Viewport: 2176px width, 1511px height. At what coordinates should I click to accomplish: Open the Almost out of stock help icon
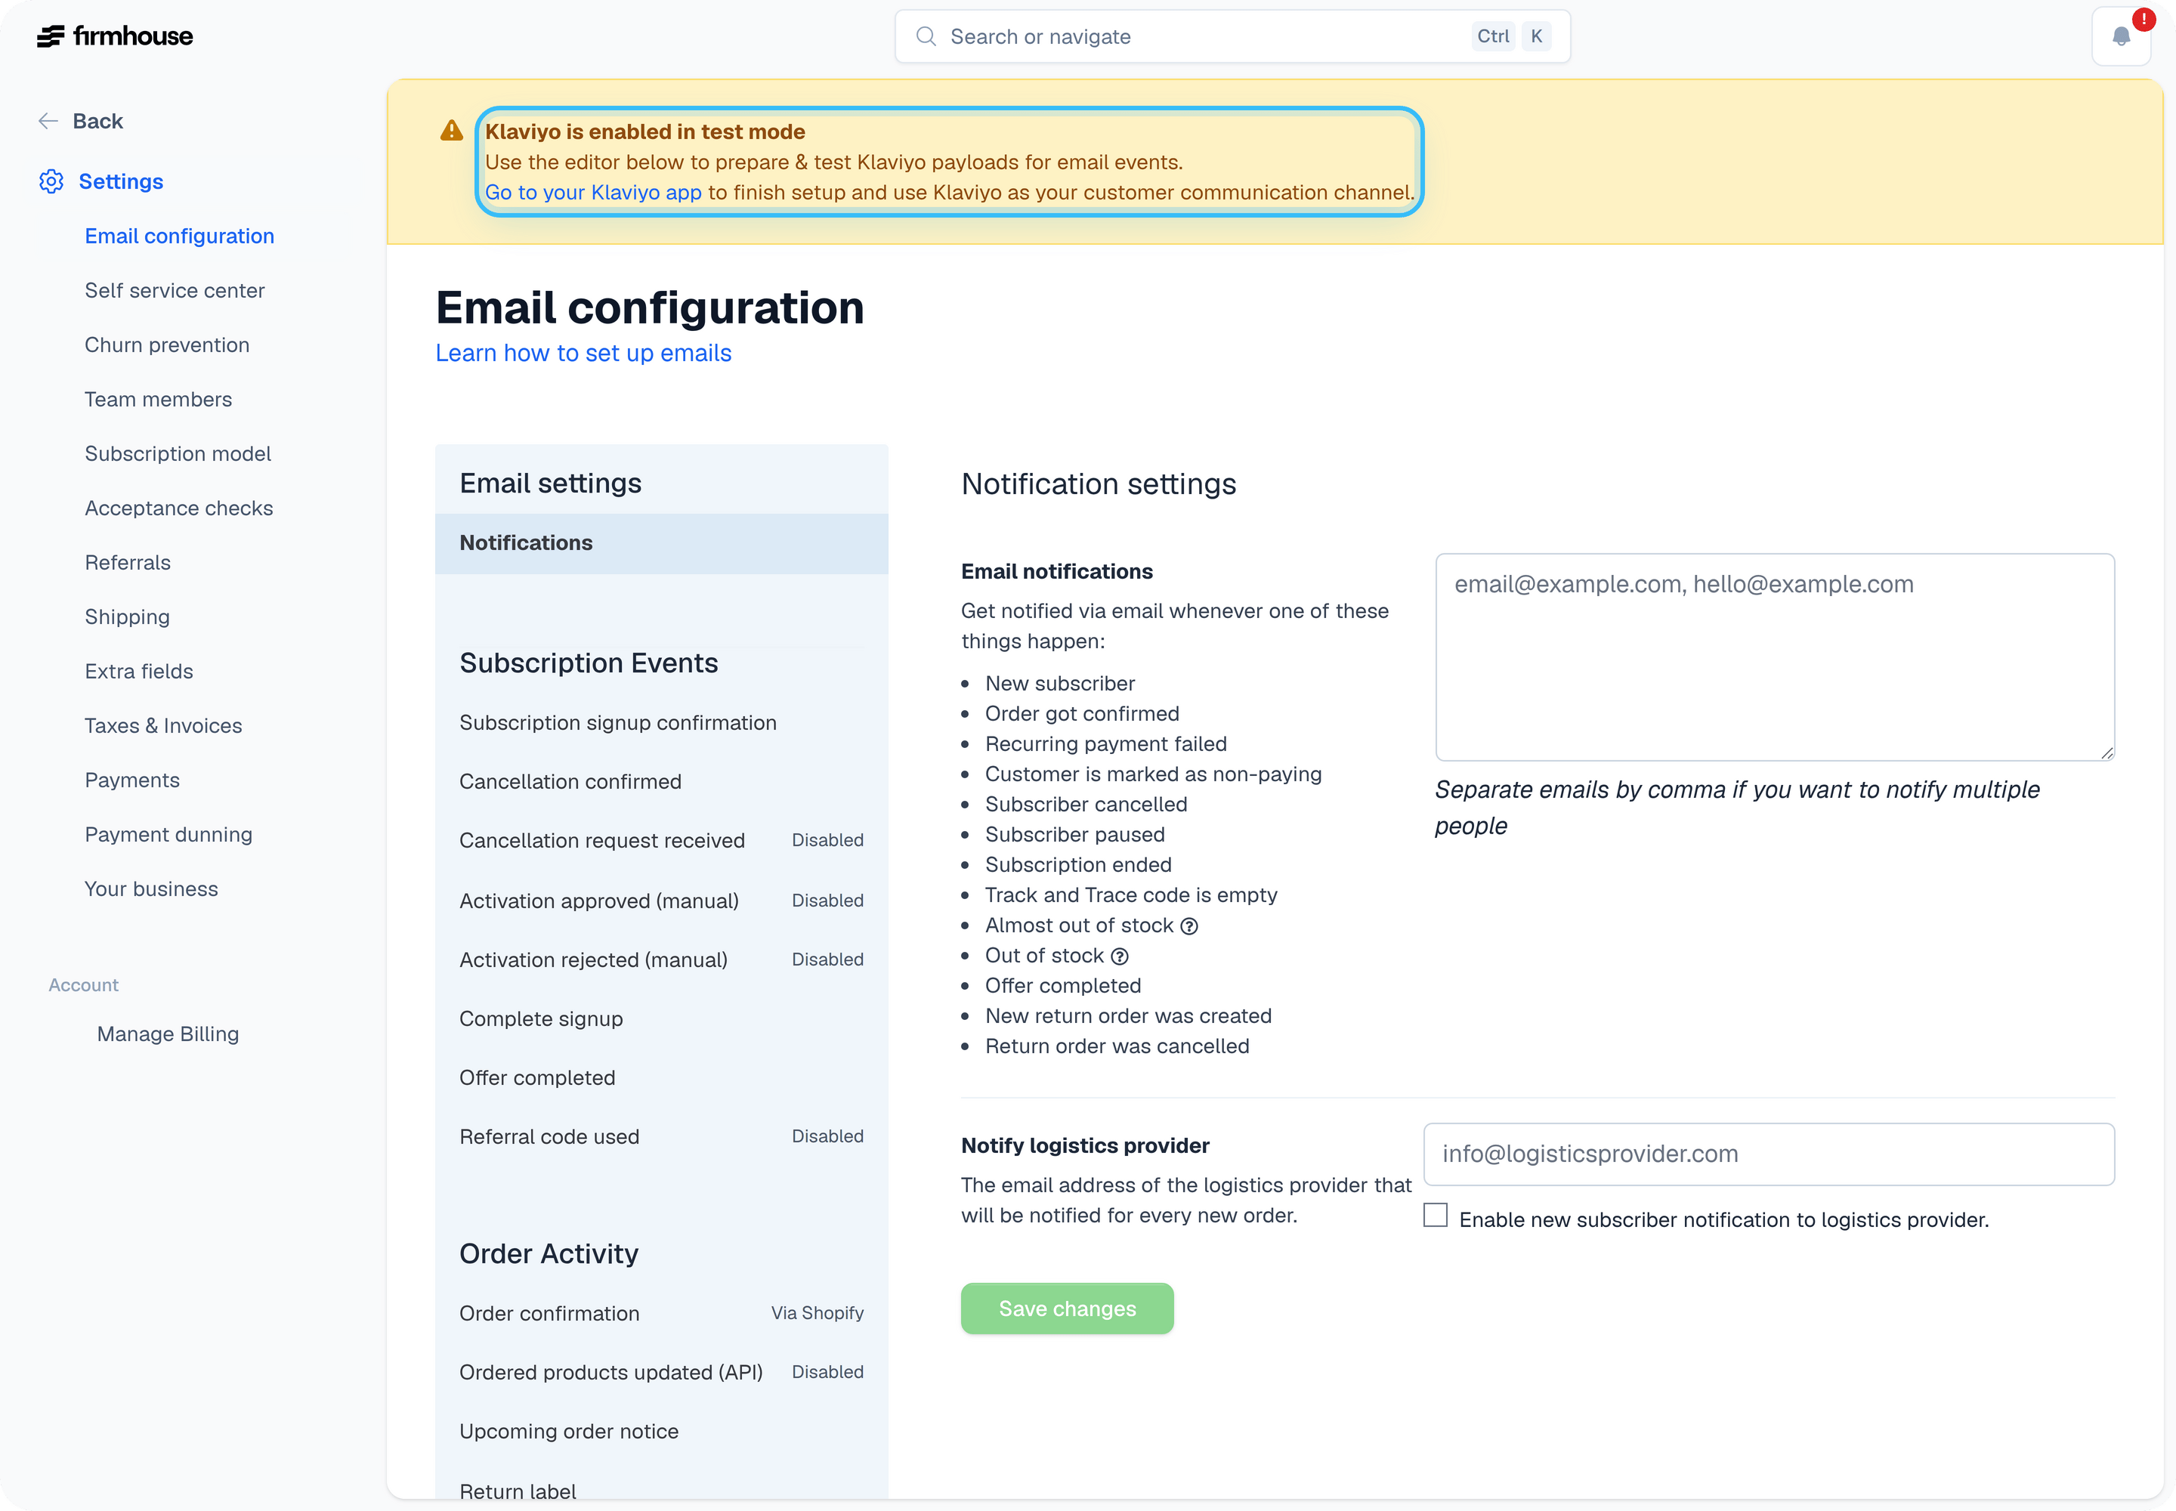click(1189, 926)
